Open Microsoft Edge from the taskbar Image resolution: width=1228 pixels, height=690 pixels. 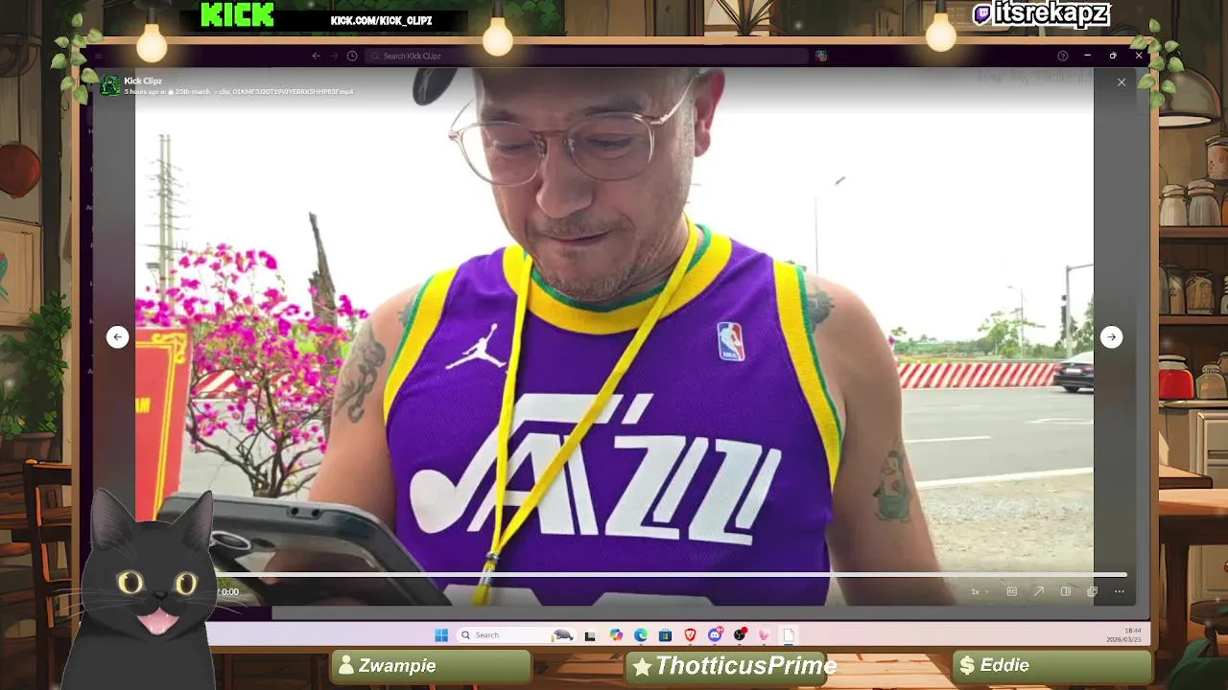[641, 635]
